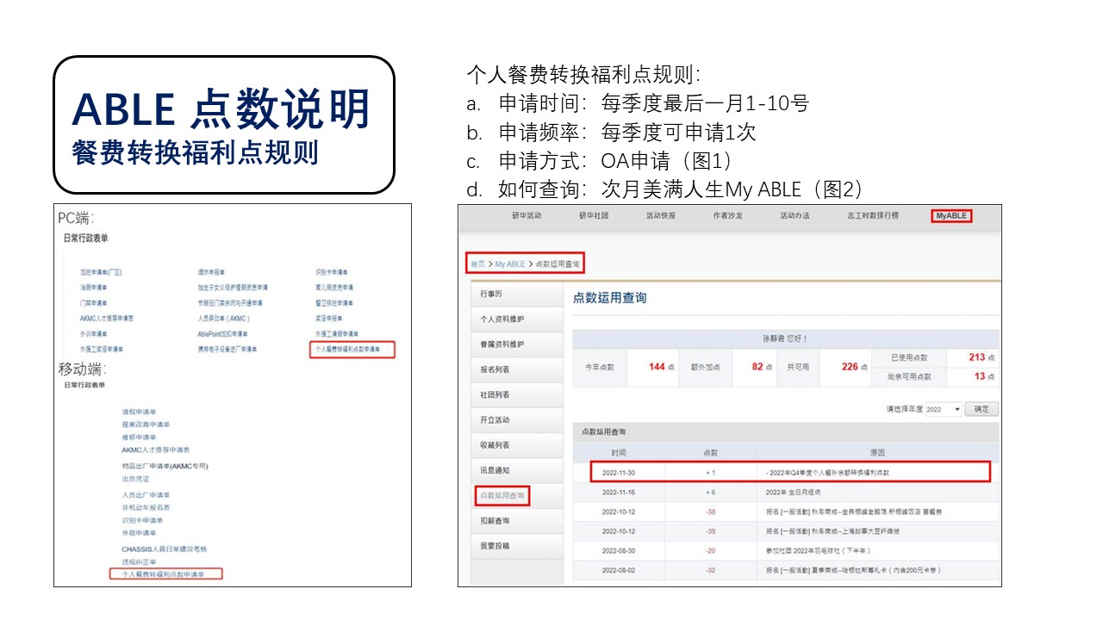
Task: Go to 个人资料维护 in the sidebar
Action: click(x=502, y=319)
